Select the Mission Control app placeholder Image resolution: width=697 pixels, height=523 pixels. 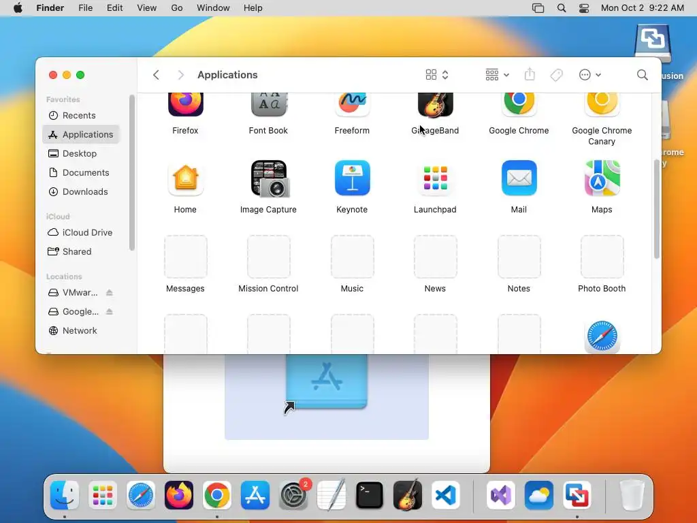268,257
